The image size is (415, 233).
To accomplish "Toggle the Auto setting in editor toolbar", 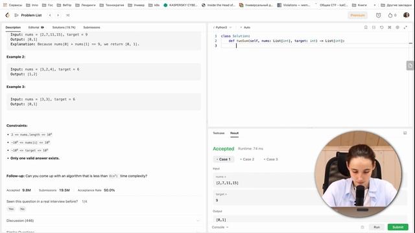I will [x=245, y=27].
